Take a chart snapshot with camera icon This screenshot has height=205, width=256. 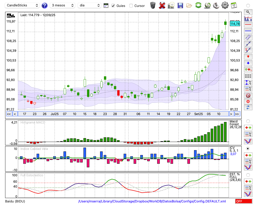pyautogui.click(x=171, y=5)
